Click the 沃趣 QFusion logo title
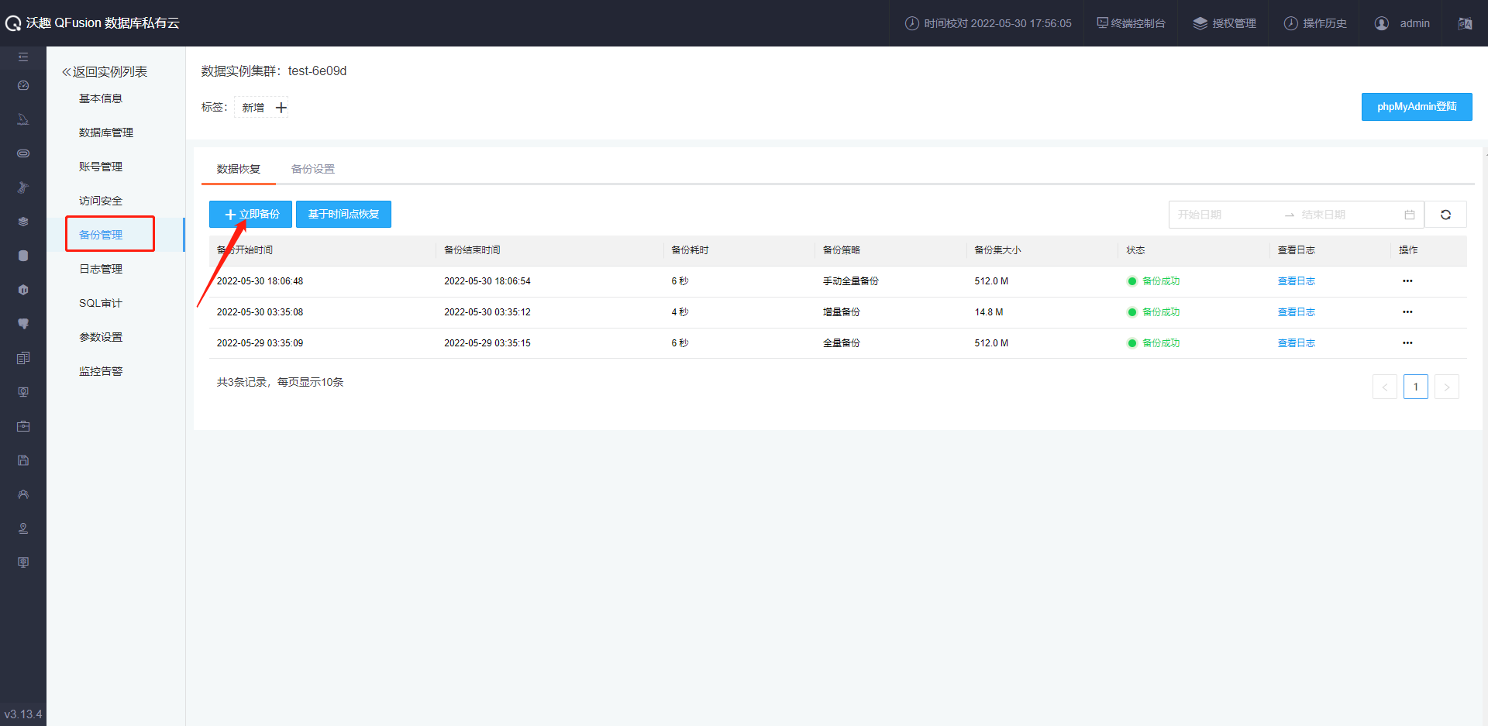Viewport: 1488px width, 726px height. pos(93,23)
